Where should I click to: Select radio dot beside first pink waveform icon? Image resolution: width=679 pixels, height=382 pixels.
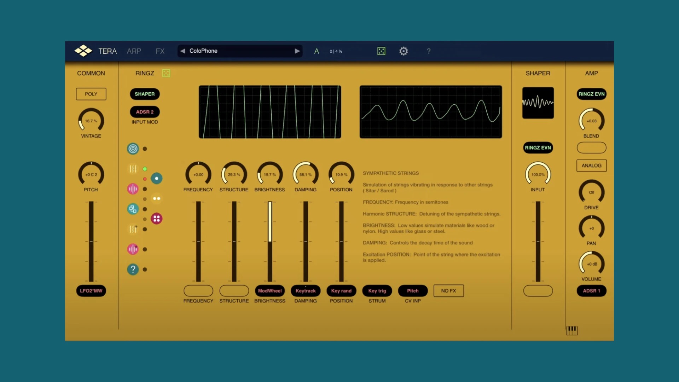click(x=145, y=189)
